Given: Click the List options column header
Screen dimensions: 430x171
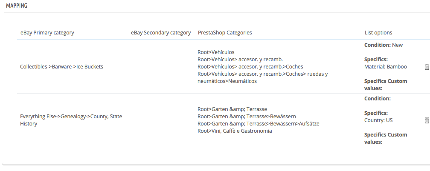Looking at the screenshot, I should tap(378, 33).
